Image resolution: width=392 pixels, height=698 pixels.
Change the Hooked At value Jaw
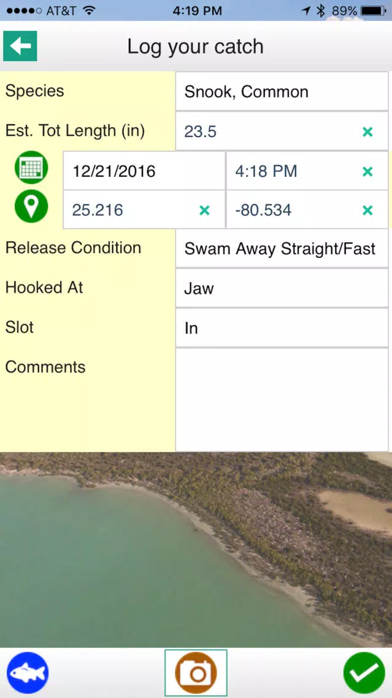282,288
